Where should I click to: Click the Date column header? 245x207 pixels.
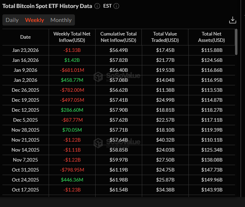pyautogui.click(x=25, y=37)
